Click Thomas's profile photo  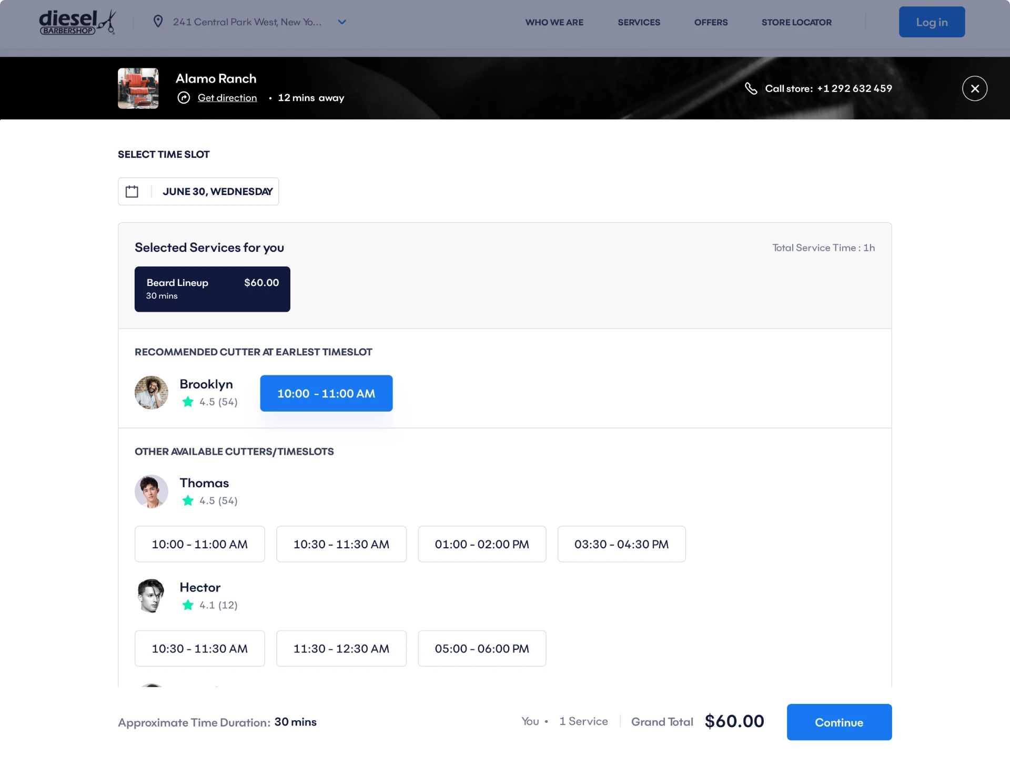151,492
